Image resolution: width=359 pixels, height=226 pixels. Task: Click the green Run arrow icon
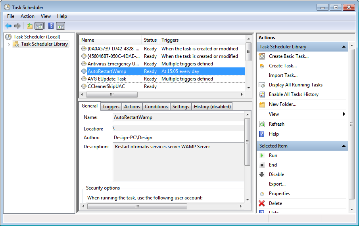pyautogui.click(x=262, y=155)
